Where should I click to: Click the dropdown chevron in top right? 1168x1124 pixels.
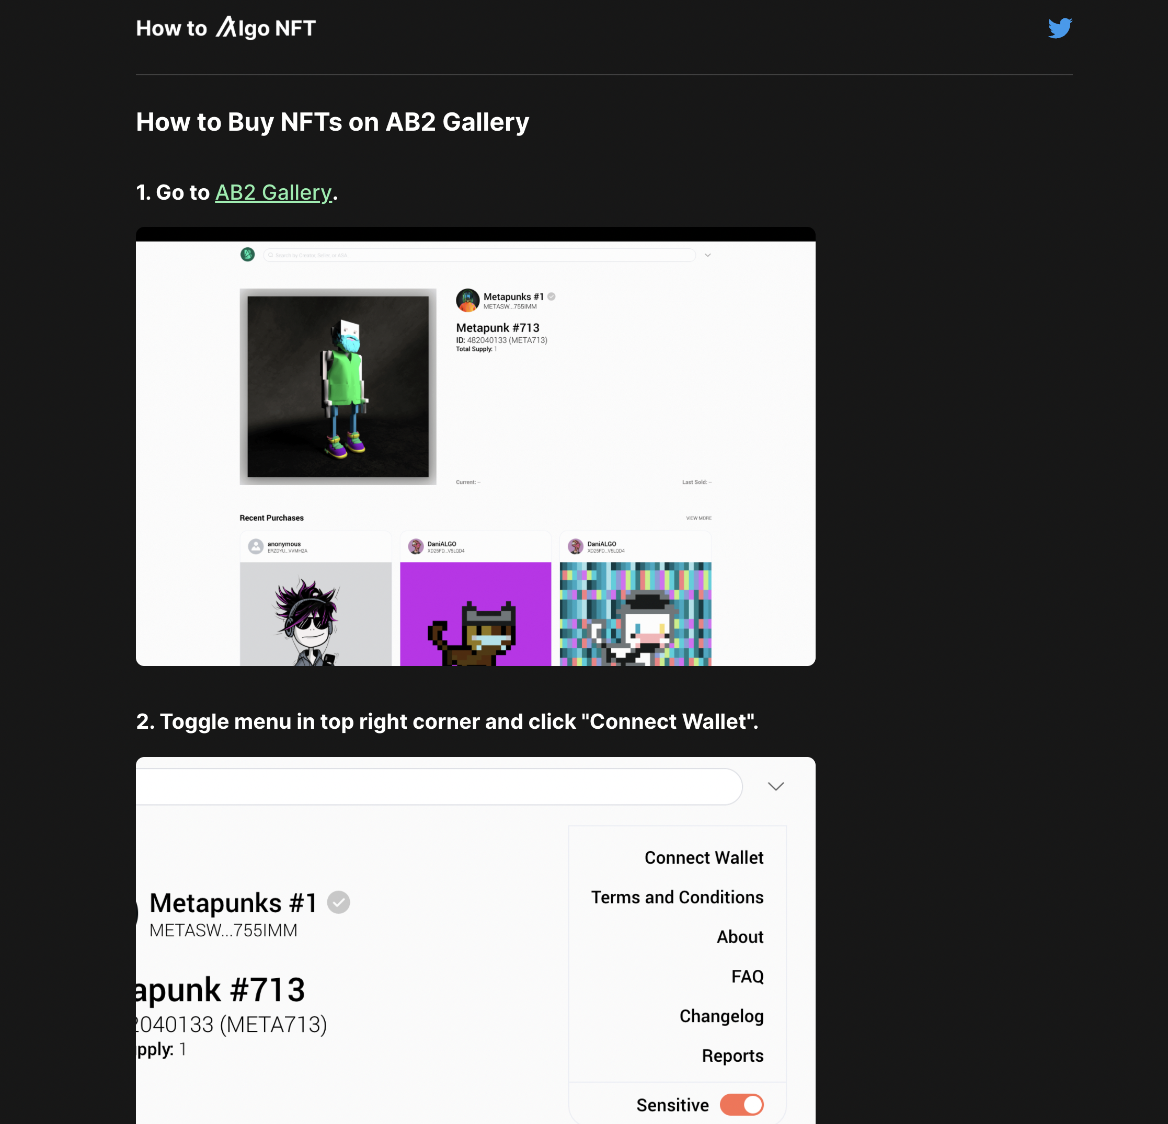(776, 786)
